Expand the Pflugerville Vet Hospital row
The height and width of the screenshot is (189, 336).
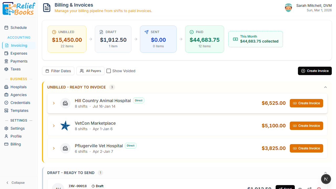tap(54, 148)
